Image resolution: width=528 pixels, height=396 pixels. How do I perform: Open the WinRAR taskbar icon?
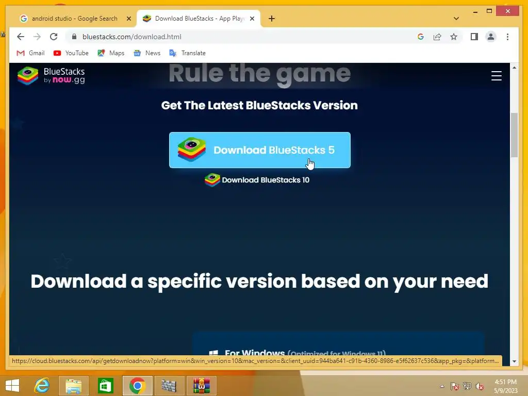click(x=201, y=386)
